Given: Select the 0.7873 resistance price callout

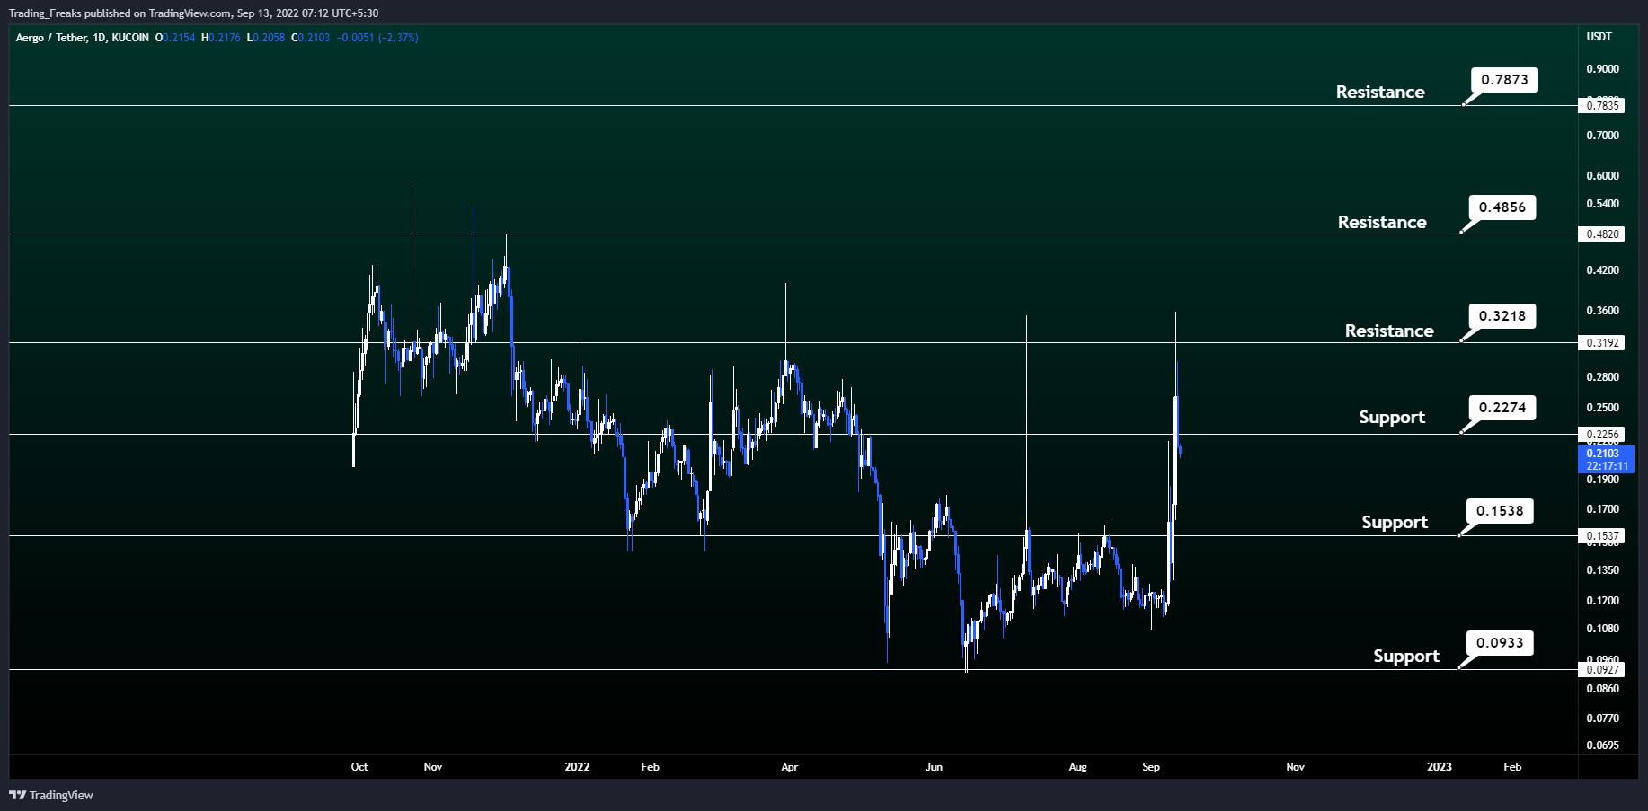Looking at the screenshot, I should 1504,80.
